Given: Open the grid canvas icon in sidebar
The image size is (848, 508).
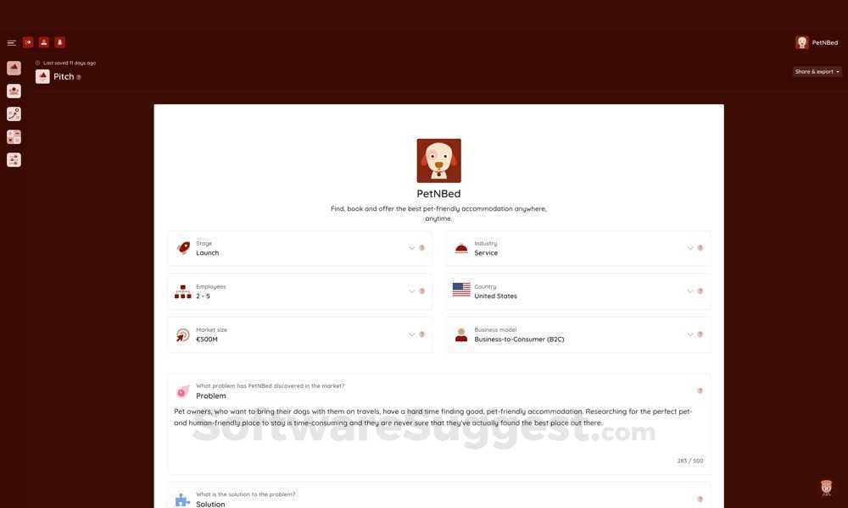Looking at the screenshot, I should (14, 137).
